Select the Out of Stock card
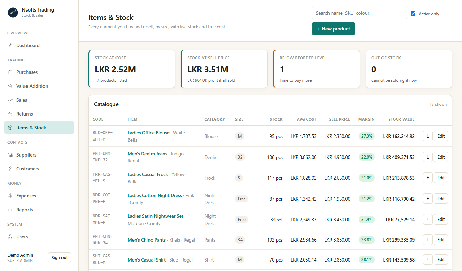Screen dimensions: 462x271 (x=409, y=69)
